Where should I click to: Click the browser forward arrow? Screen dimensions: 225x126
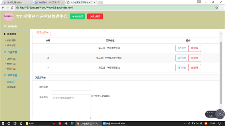[8, 8]
